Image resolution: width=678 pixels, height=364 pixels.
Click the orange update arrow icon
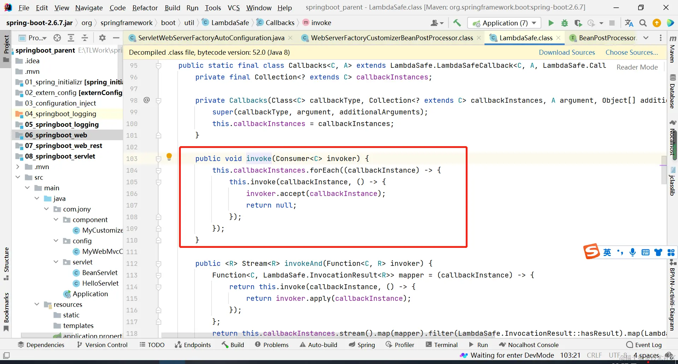657,23
